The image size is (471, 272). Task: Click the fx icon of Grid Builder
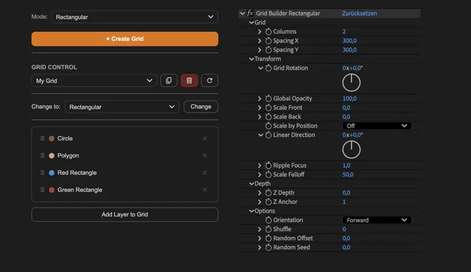pyautogui.click(x=250, y=13)
